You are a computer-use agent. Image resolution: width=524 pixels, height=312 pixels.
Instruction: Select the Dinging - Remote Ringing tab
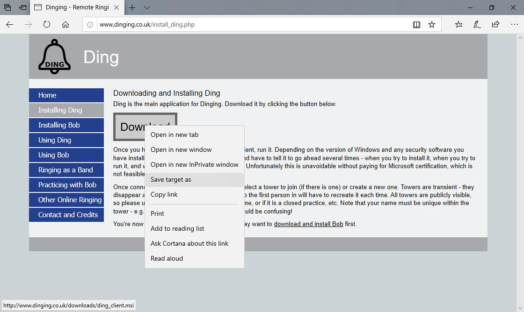tap(77, 7)
